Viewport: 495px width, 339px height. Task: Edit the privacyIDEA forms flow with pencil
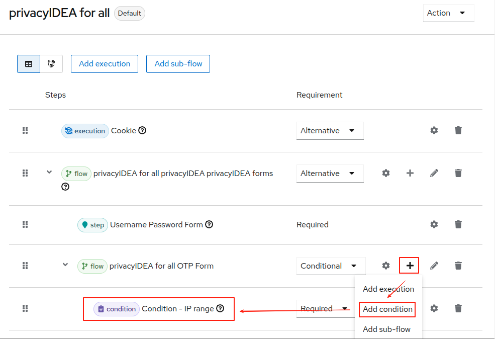coord(434,173)
